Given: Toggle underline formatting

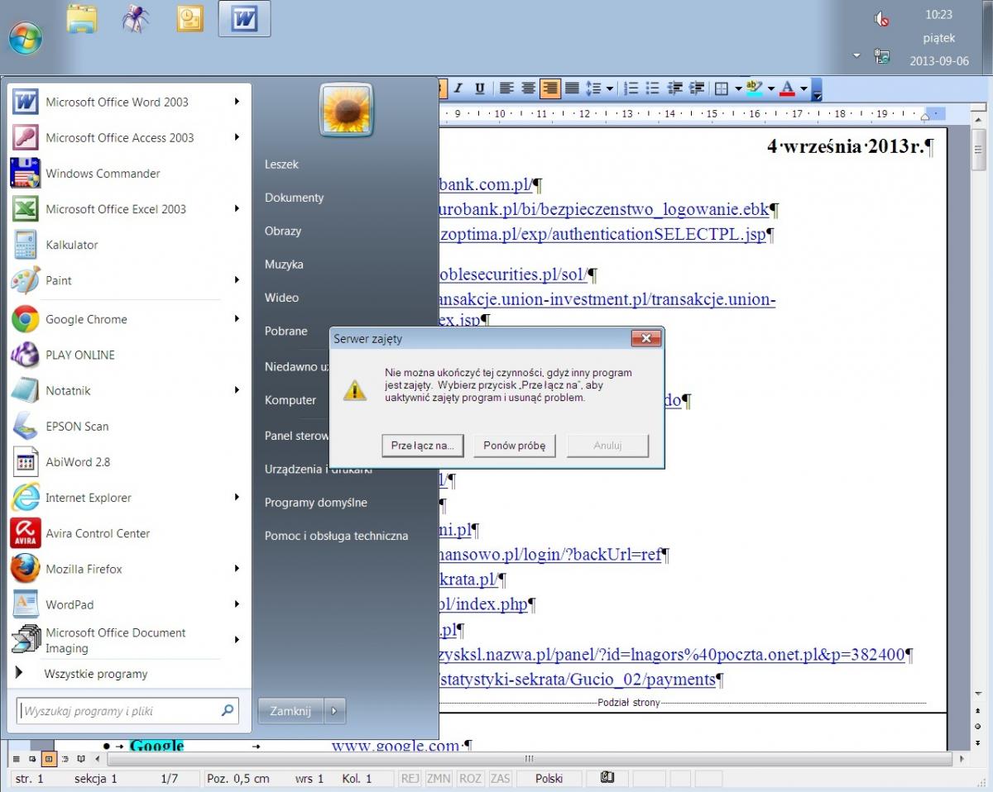Looking at the screenshot, I should (480, 88).
